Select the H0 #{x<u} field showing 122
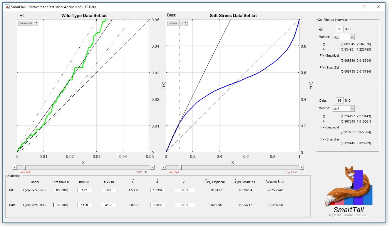 pos(85,190)
